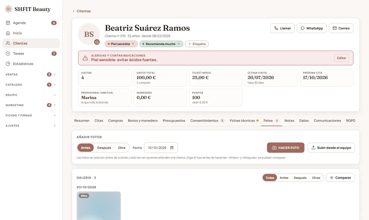This screenshot has width=369, height=220.
Task: Expand the Marketing sidebar section
Action: pos(31,105)
